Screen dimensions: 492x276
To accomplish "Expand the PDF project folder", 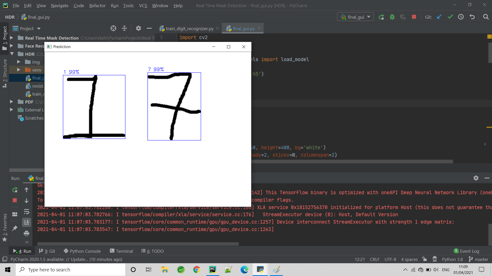I will [12, 102].
